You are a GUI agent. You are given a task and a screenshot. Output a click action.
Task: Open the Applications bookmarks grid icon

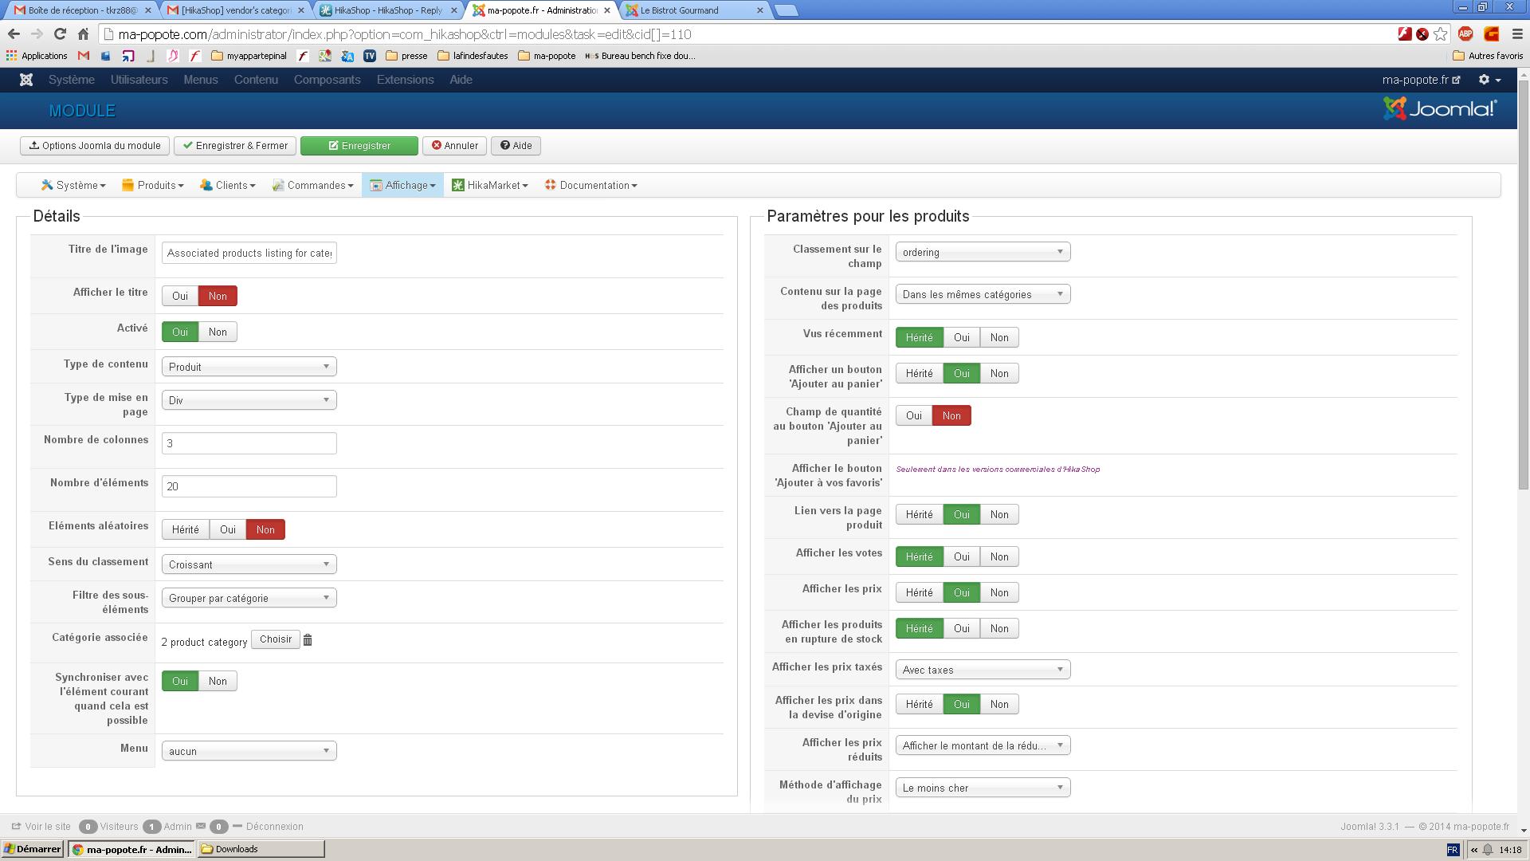coord(11,56)
